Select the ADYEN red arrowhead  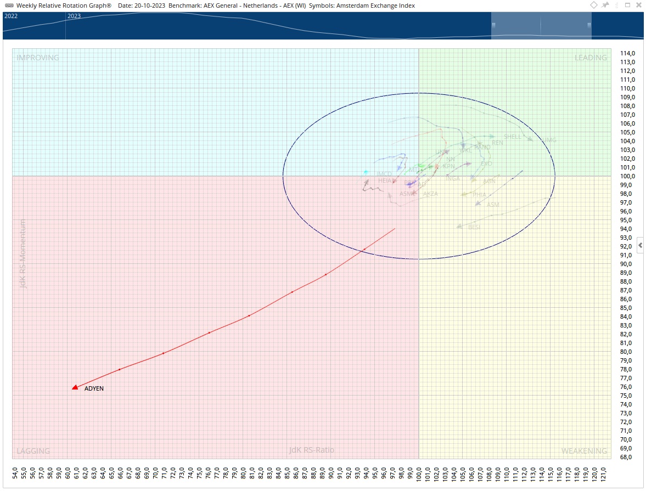coord(75,387)
